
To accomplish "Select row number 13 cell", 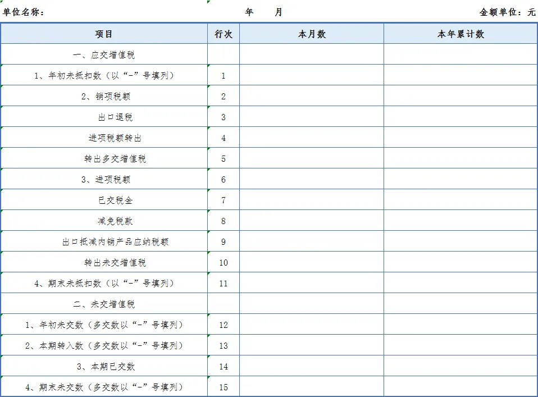I will 224,345.
